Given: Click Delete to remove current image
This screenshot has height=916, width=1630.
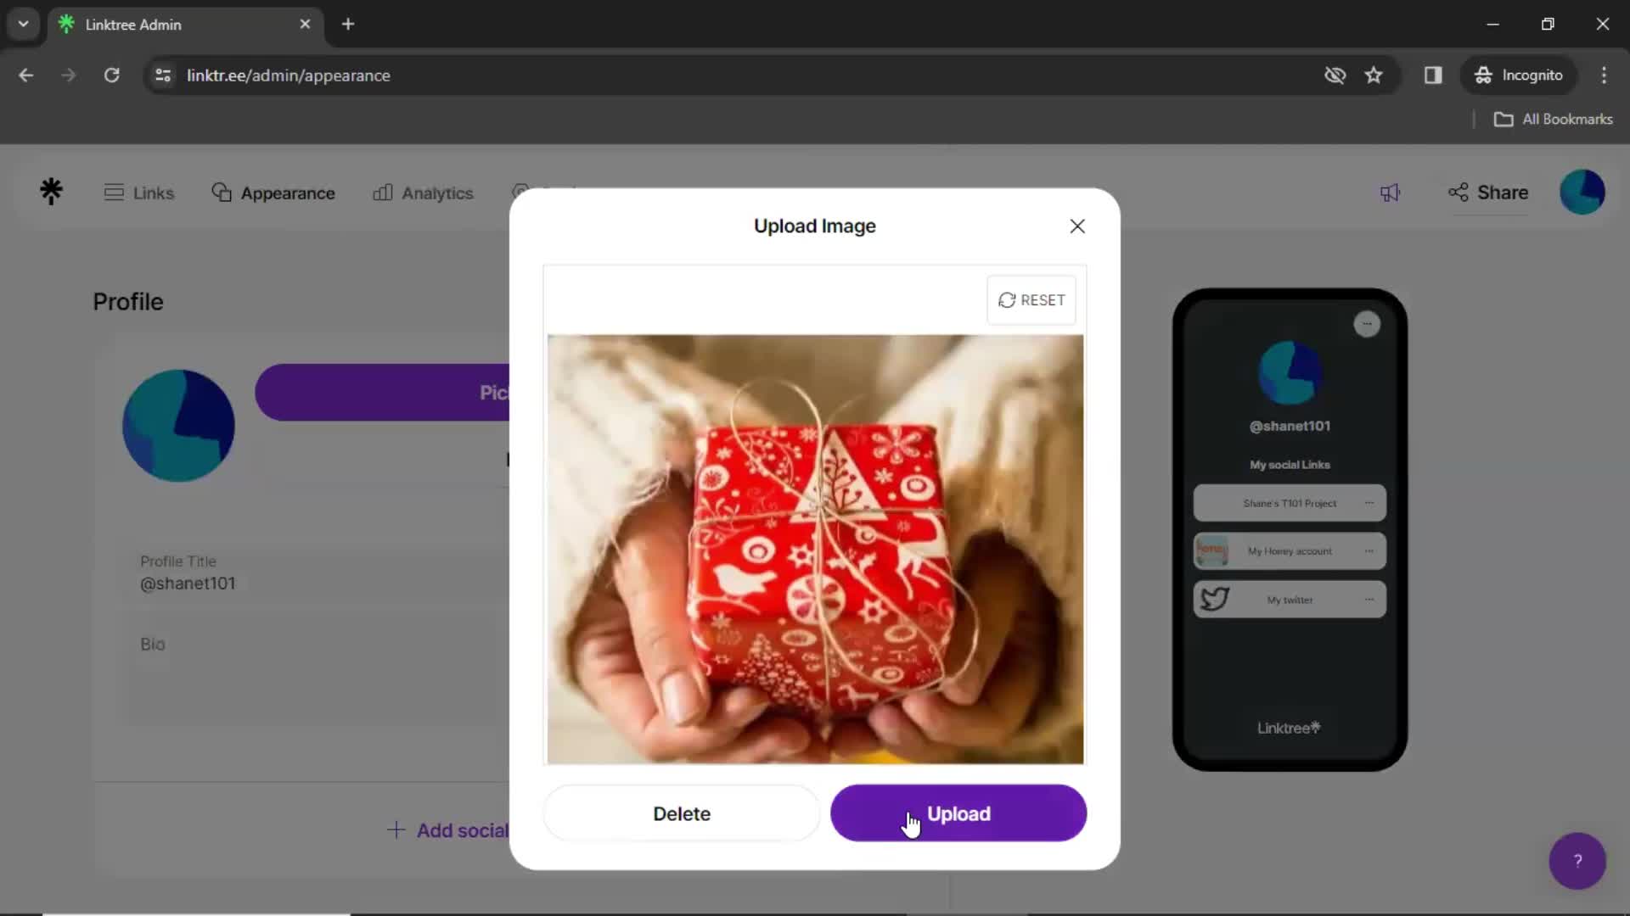Looking at the screenshot, I should [682, 813].
